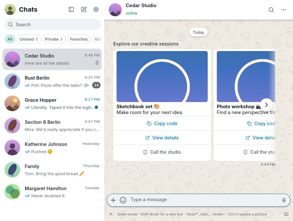Open the Rust Berlin chat

pyautogui.click(x=52, y=81)
